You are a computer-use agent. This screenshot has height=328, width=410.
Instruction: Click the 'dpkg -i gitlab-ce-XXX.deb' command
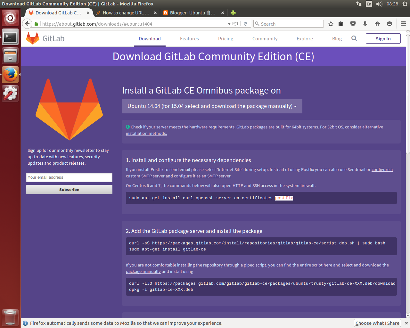pyautogui.click(x=161, y=290)
